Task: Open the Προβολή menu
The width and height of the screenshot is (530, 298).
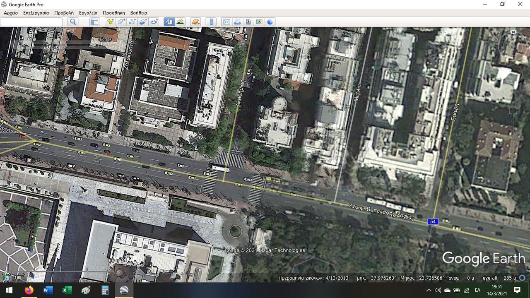Action: click(x=64, y=13)
